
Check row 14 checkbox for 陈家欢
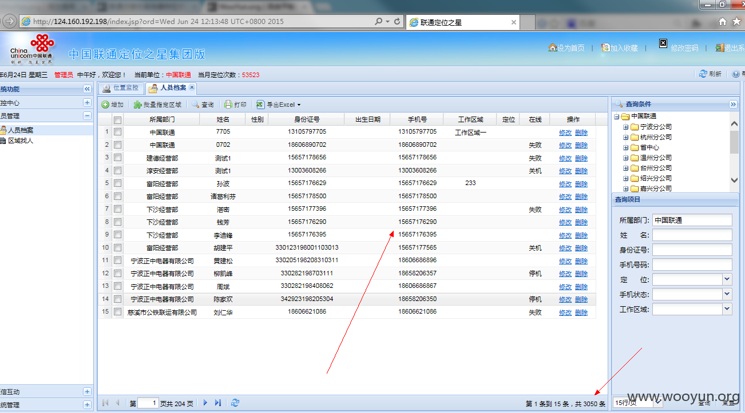(x=117, y=299)
